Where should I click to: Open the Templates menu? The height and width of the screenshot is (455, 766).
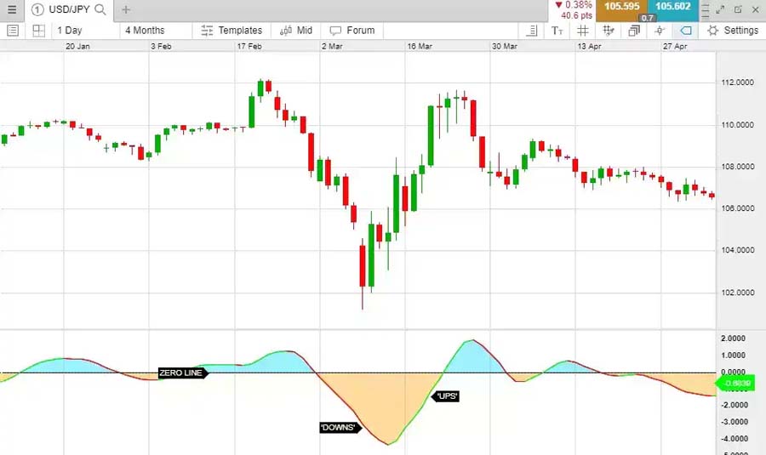coord(232,31)
